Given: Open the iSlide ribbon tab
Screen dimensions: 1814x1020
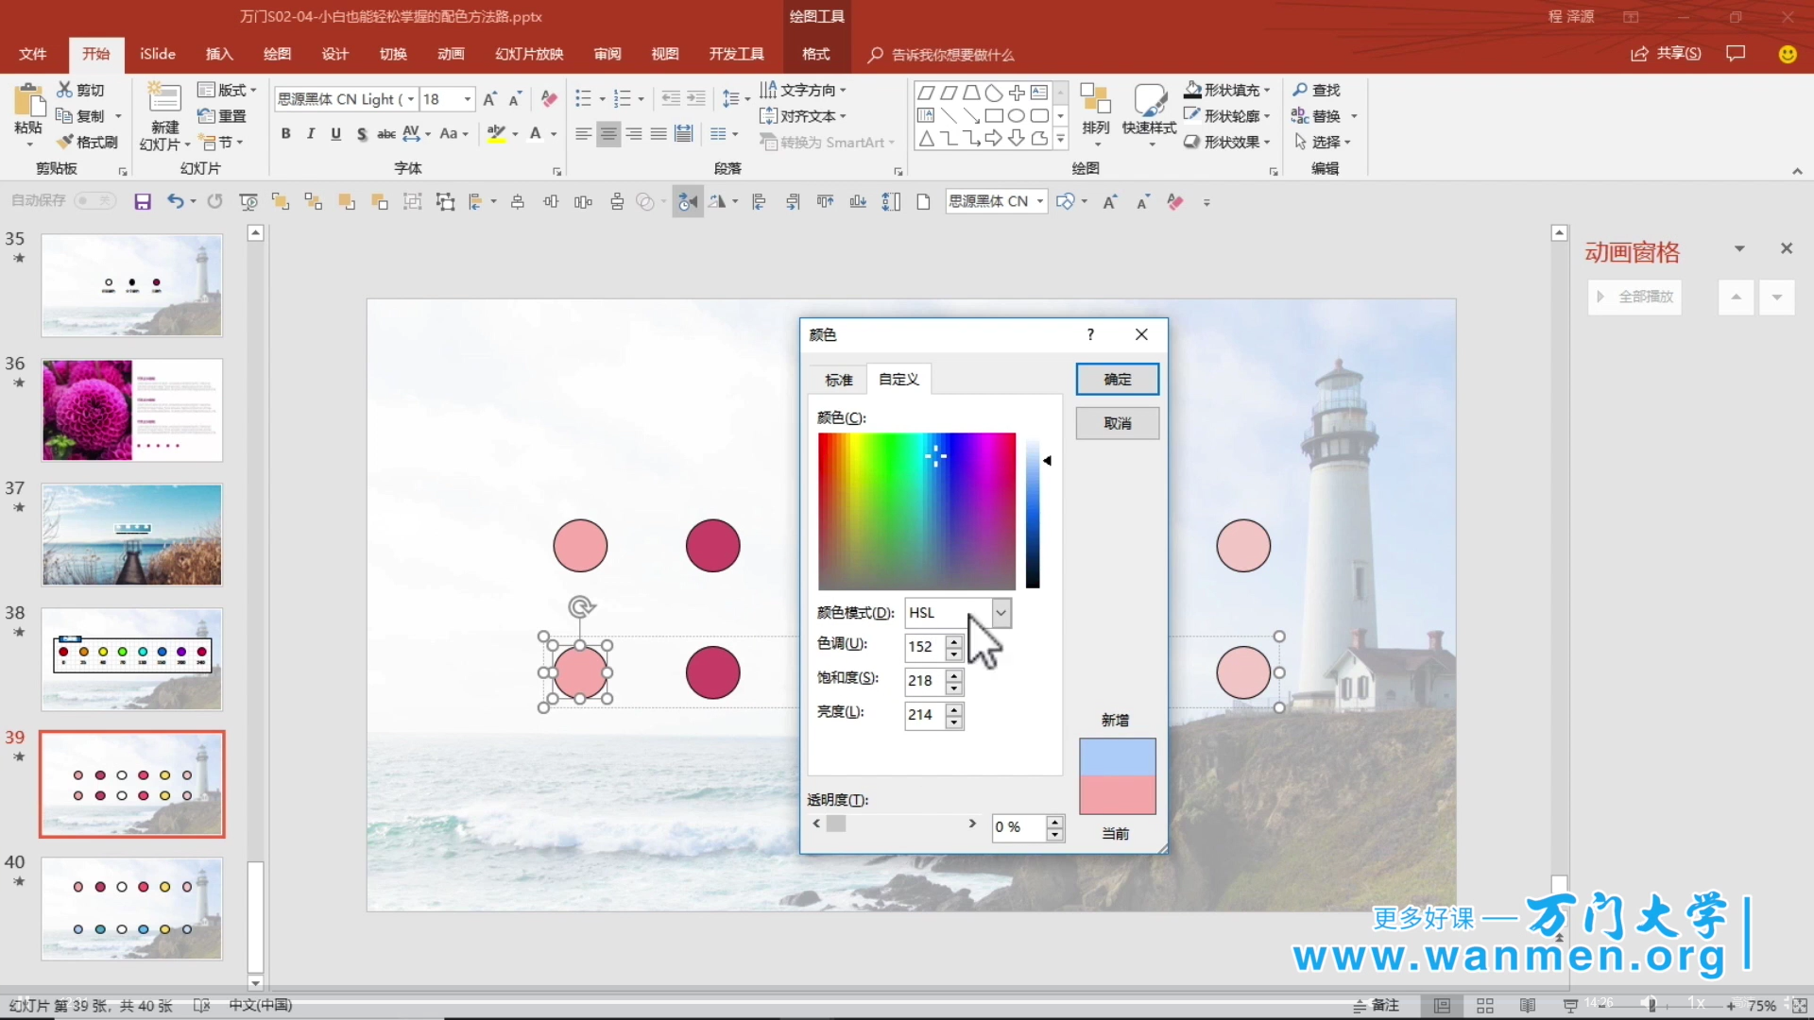Looking at the screenshot, I should point(158,54).
